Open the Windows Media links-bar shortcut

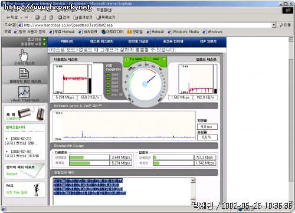183,32
